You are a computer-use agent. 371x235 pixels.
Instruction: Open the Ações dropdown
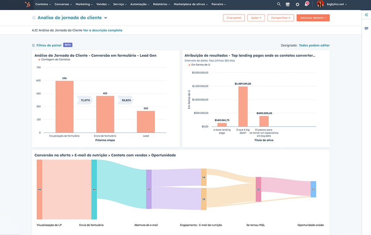[x=256, y=17]
